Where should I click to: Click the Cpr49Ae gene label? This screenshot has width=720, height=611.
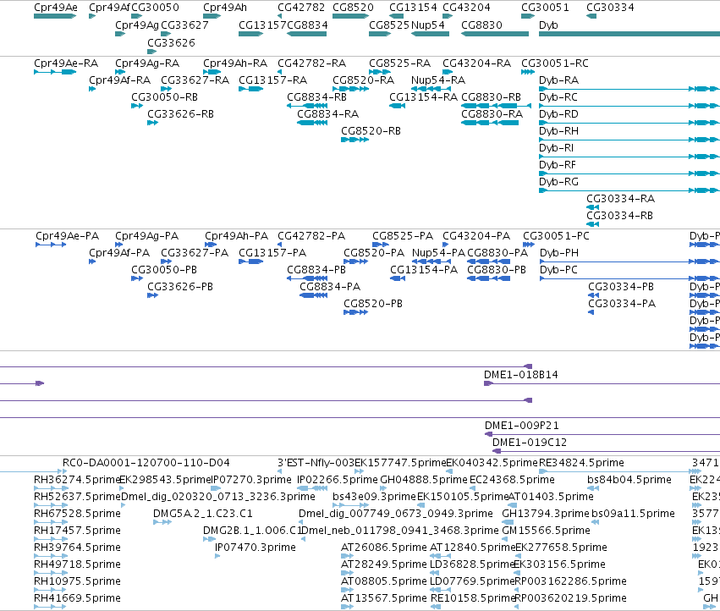point(56,8)
